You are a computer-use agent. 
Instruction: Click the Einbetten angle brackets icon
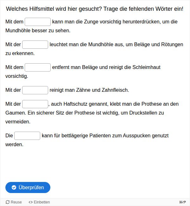coord(30,202)
